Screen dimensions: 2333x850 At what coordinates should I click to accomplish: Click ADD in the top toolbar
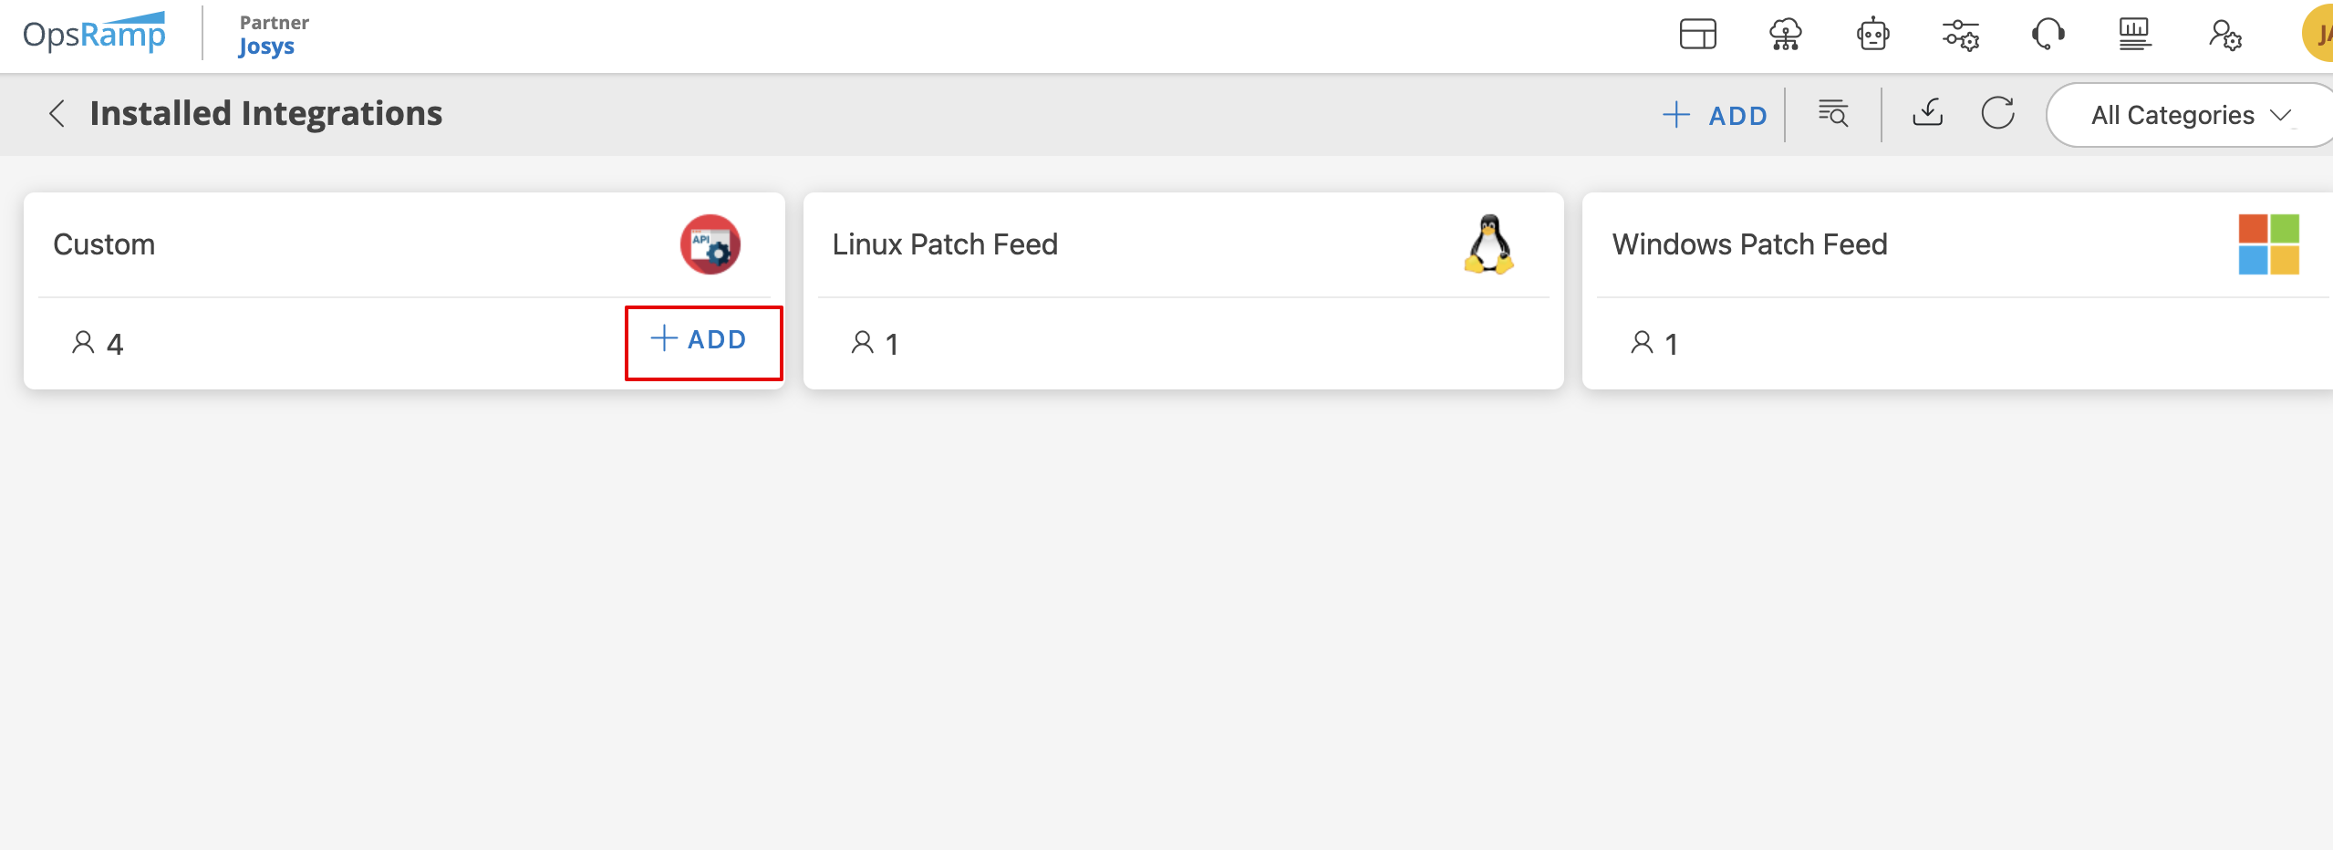click(1715, 115)
